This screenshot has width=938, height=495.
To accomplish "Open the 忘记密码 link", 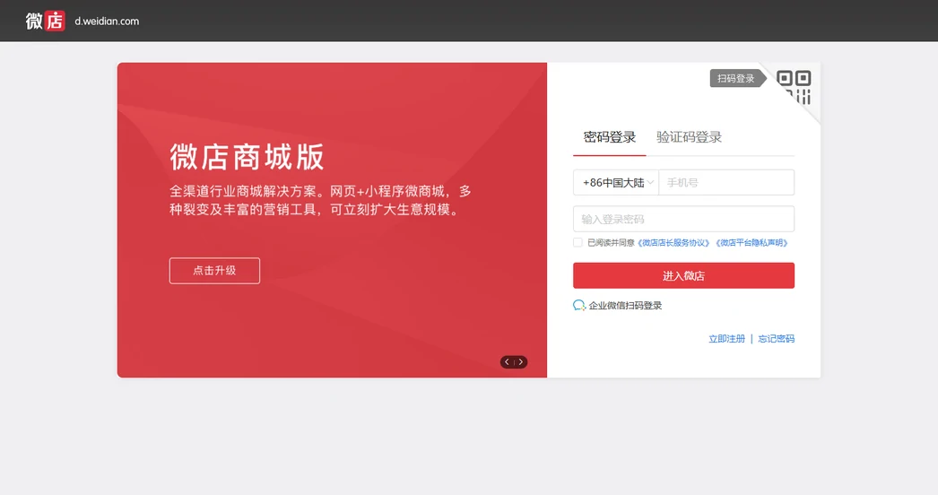I will point(777,339).
